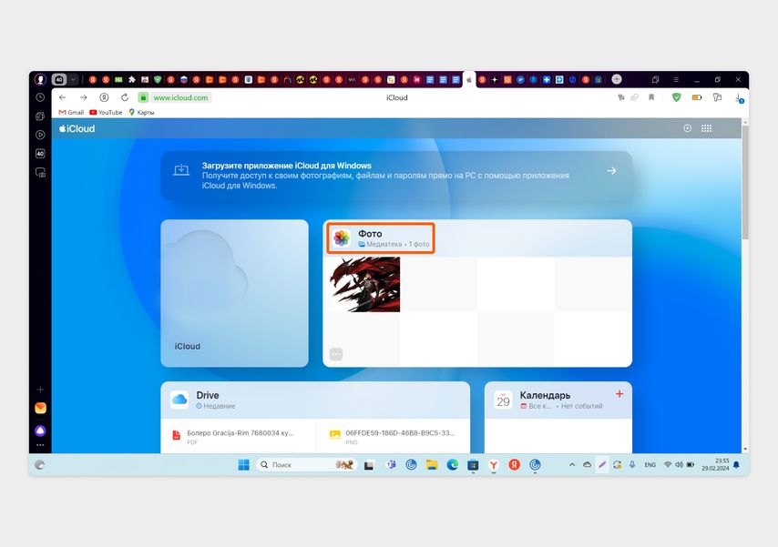Launch the purple Alice assistant icon
The width and height of the screenshot is (778, 547).
(40, 431)
